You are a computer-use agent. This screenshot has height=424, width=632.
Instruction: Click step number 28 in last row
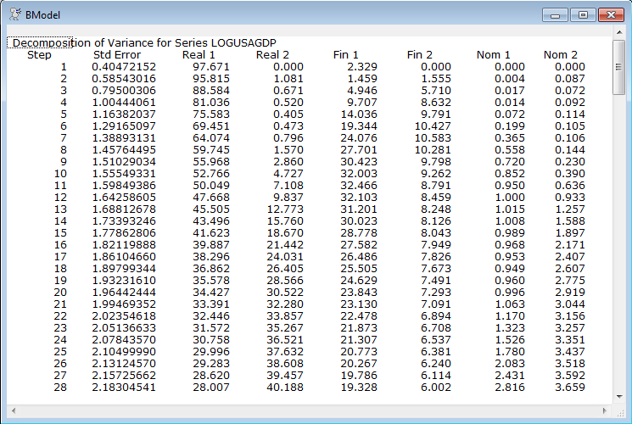point(59,388)
